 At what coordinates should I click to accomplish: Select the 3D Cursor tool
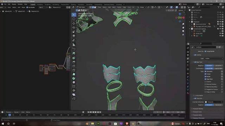(x=74, y=19)
